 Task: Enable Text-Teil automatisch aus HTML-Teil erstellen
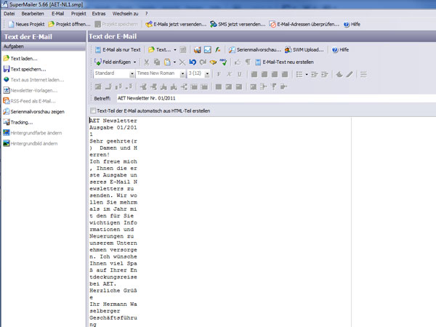click(x=93, y=110)
